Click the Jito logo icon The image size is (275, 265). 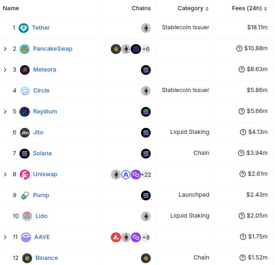click(x=25, y=132)
